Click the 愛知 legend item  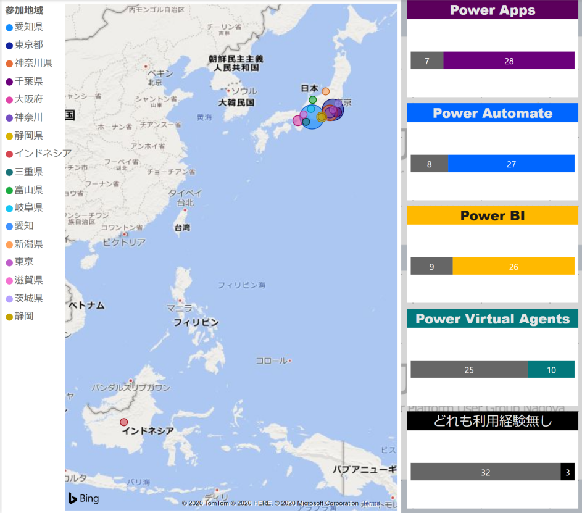(x=20, y=226)
